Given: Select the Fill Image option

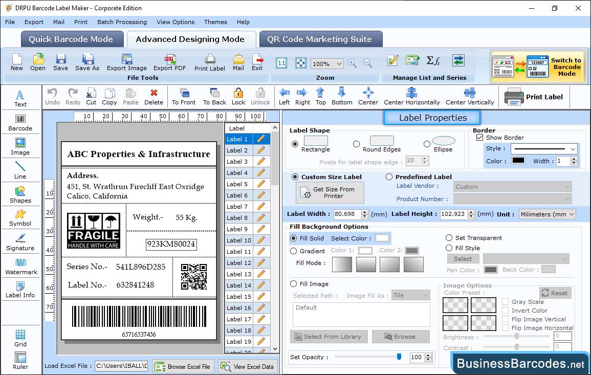Looking at the screenshot, I should (x=293, y=284).
